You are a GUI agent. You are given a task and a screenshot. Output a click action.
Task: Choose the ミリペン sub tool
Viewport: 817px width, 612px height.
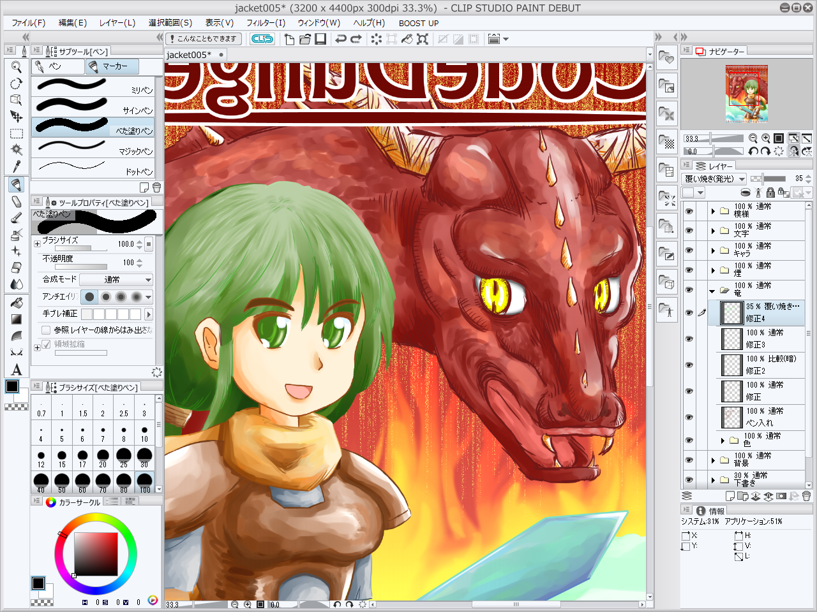pos(93,86)
